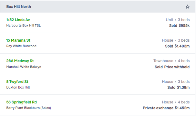
Task: Click the Townhouse 4 beds description
Action: pyautogui.click(x=171, y=61)
